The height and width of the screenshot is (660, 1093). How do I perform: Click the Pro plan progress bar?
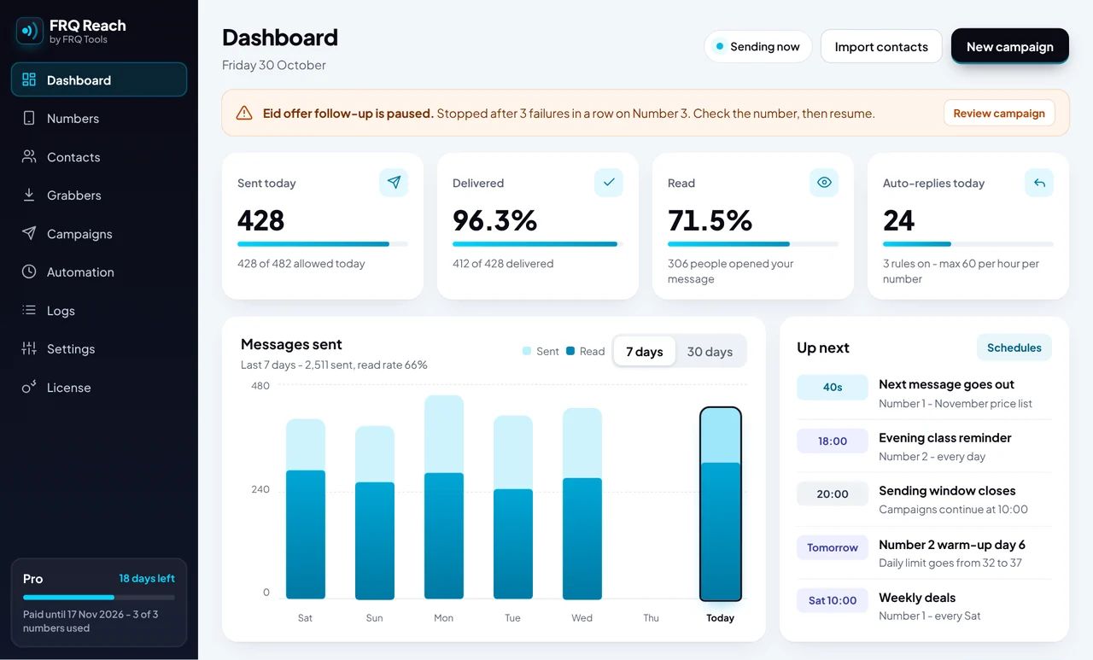pyautogui.click(x=99, y=597)
